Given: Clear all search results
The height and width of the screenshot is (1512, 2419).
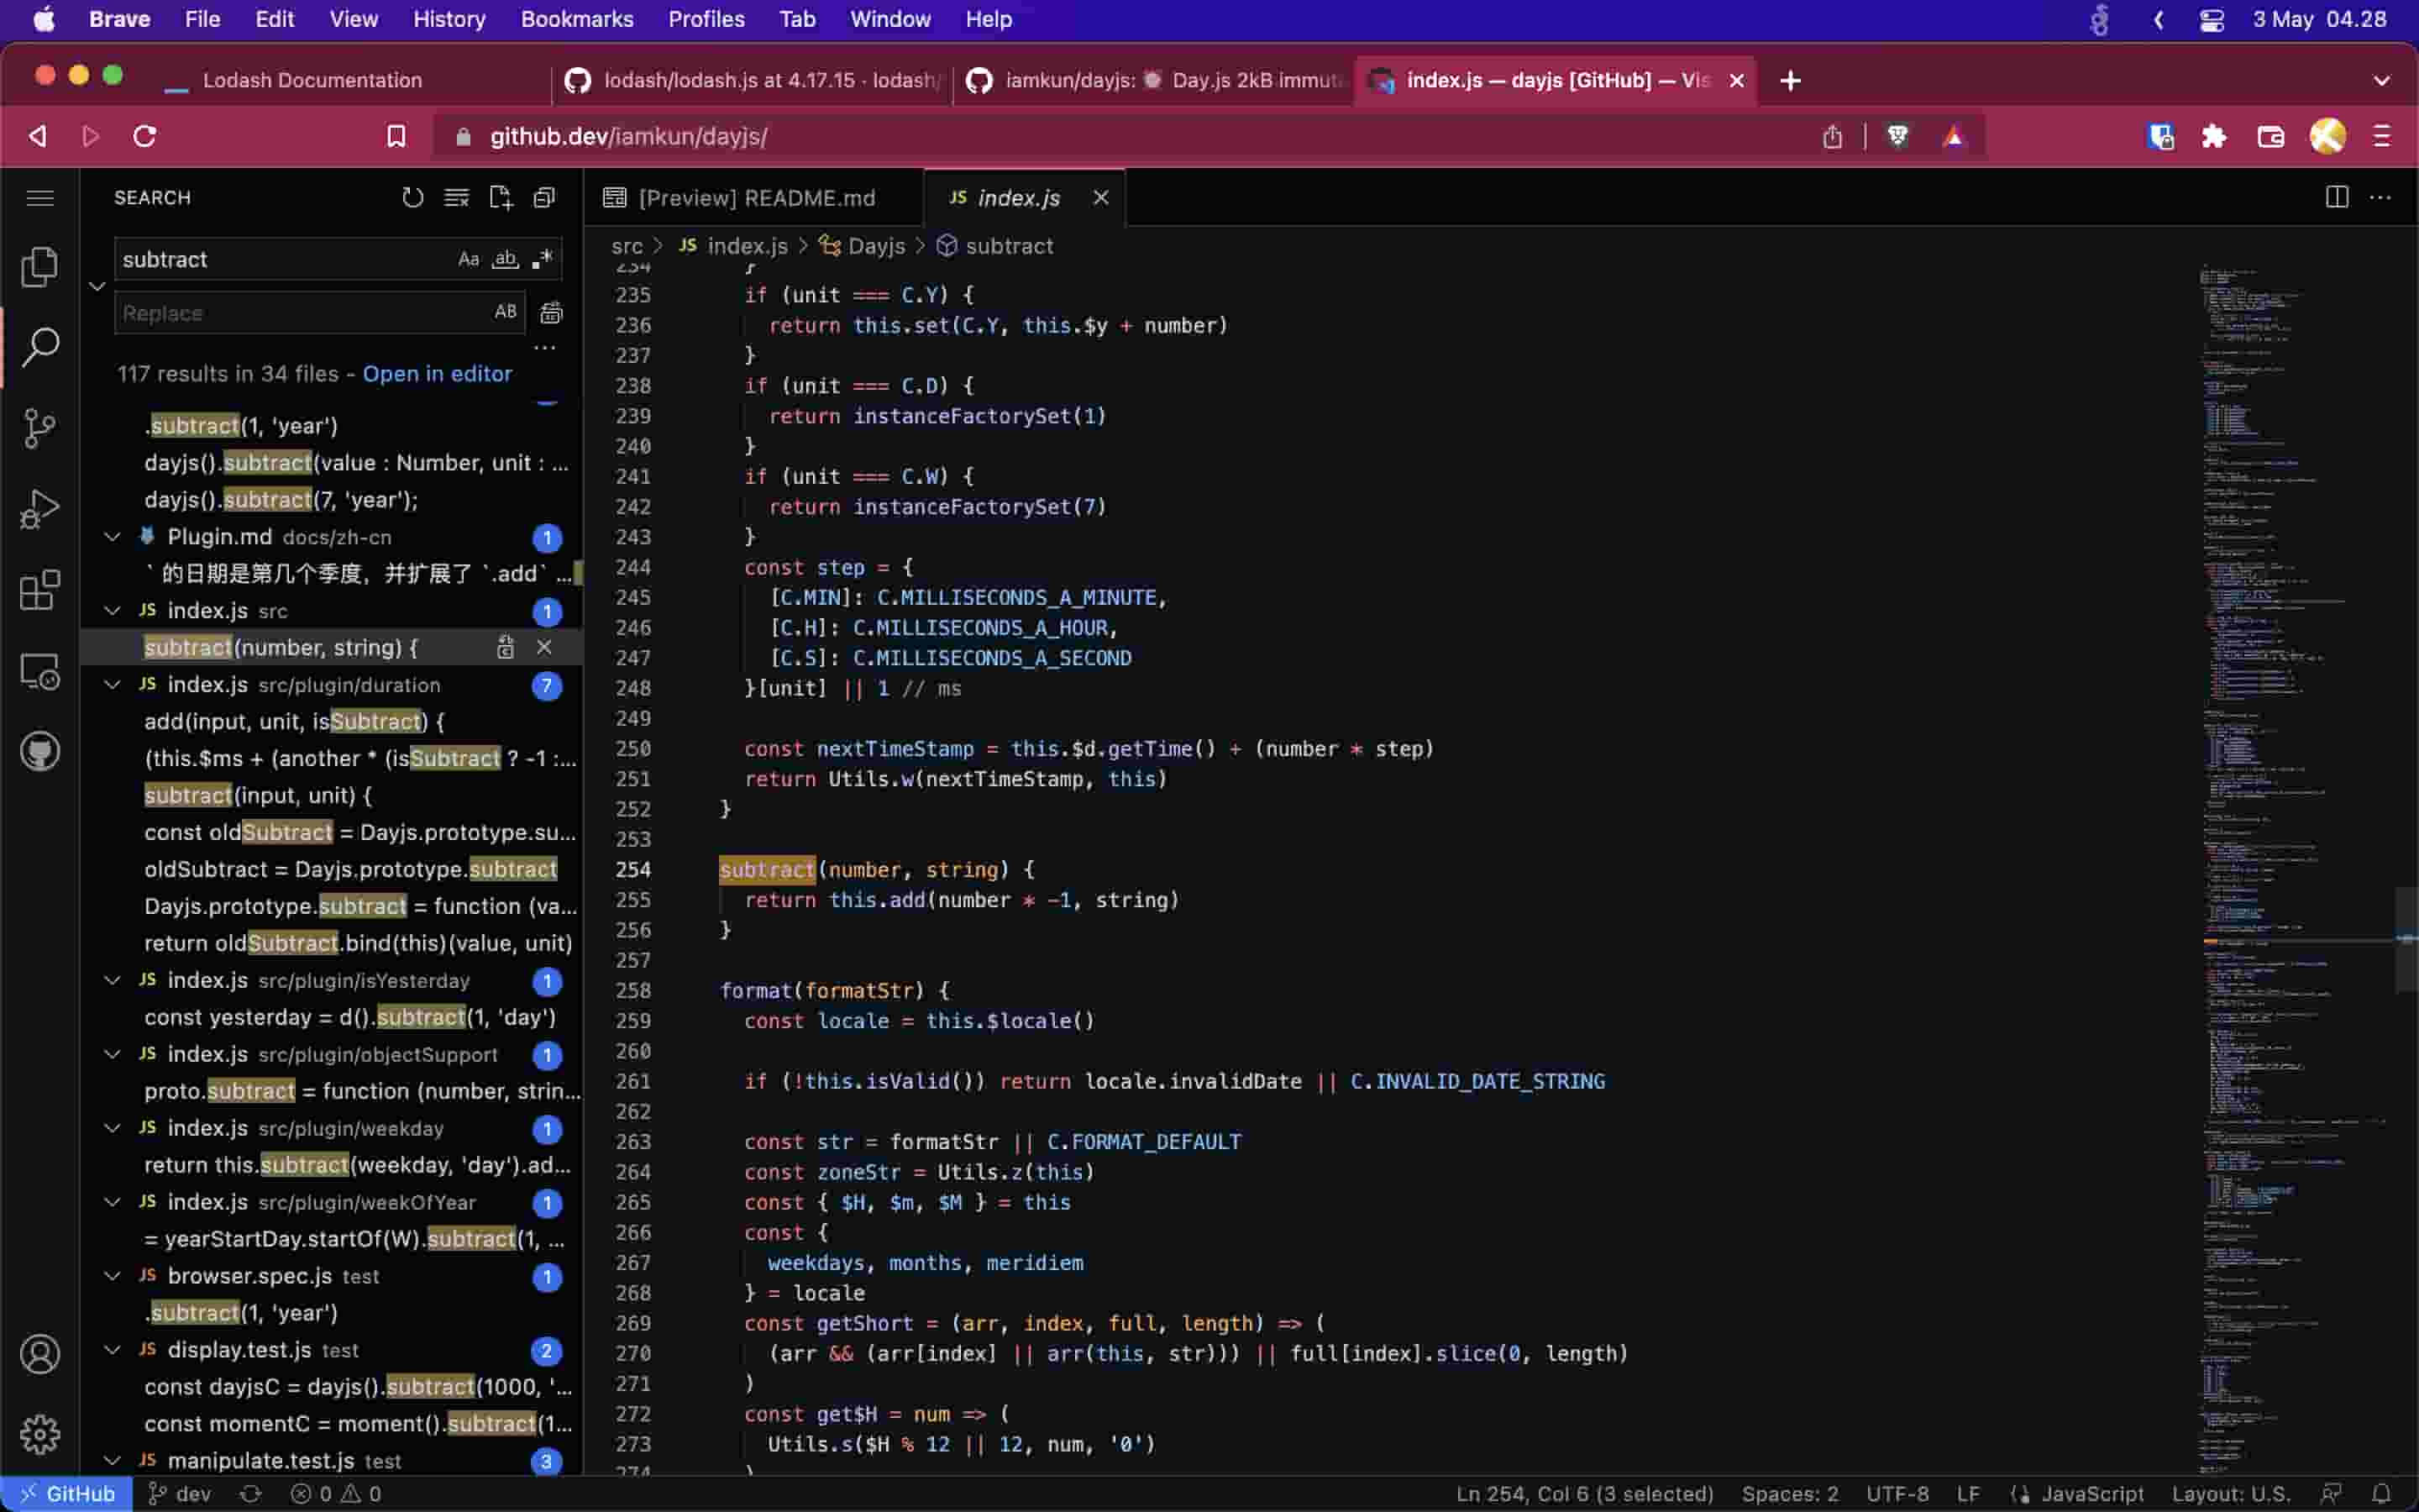Looking at the screenshot, I should click(x=457, y=198).
